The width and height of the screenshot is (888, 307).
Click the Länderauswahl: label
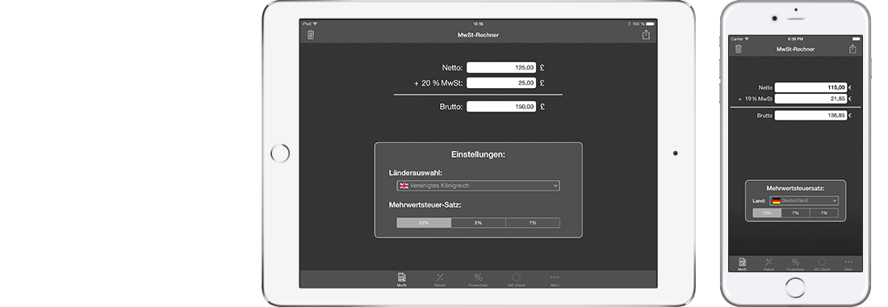click(415, 173)
